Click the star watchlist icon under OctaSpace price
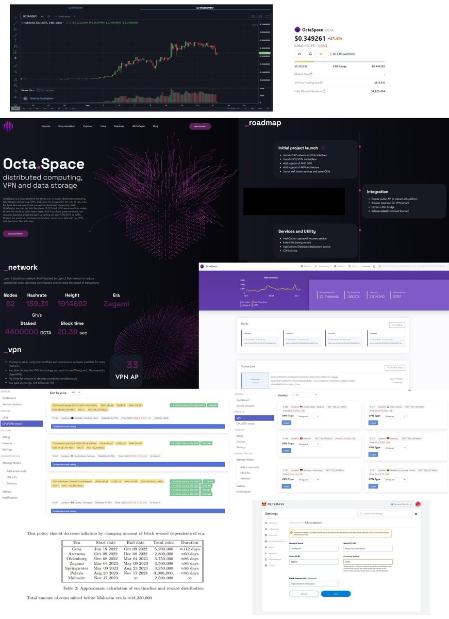449x619 pixels. tap(321, 54)
